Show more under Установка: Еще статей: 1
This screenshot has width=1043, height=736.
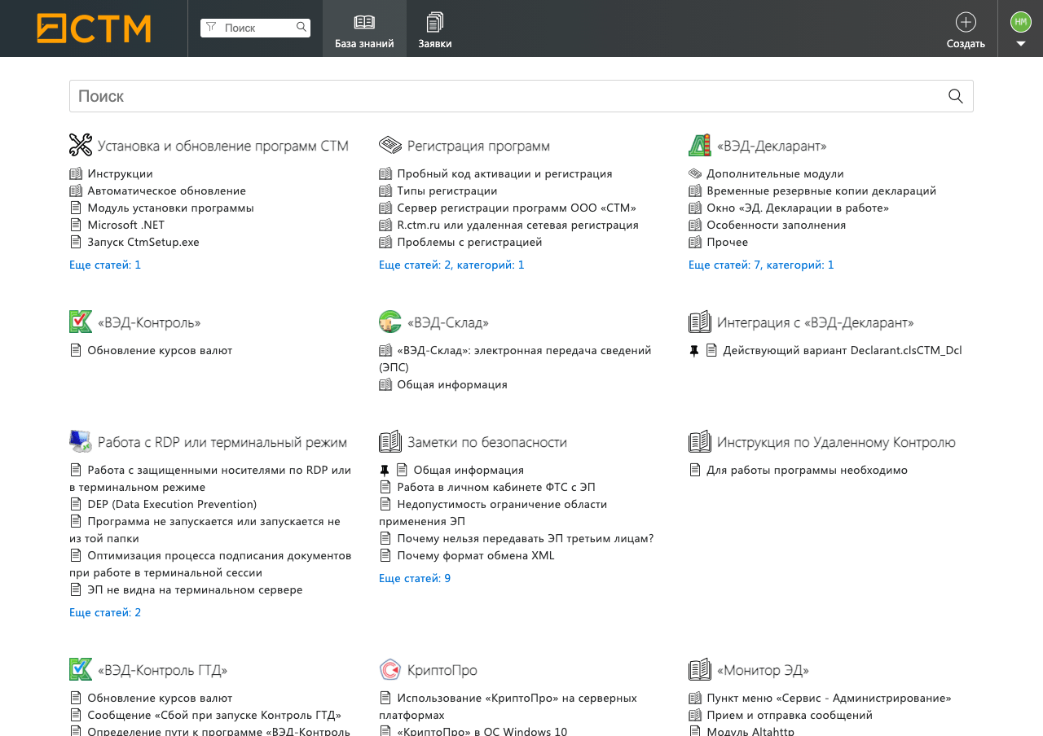(x=105, y=265)
